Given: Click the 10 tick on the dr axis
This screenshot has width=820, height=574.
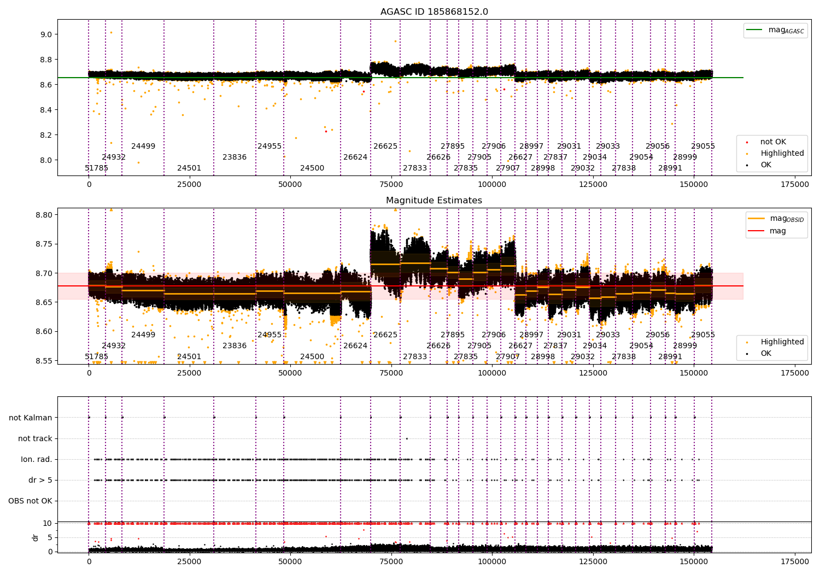Looking at the screenshot, I should pos(48,523).
